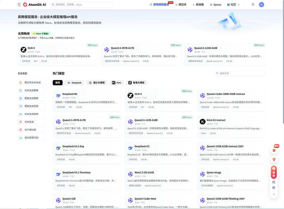Filter by 句子相似度 task type

tap(32, 130)
